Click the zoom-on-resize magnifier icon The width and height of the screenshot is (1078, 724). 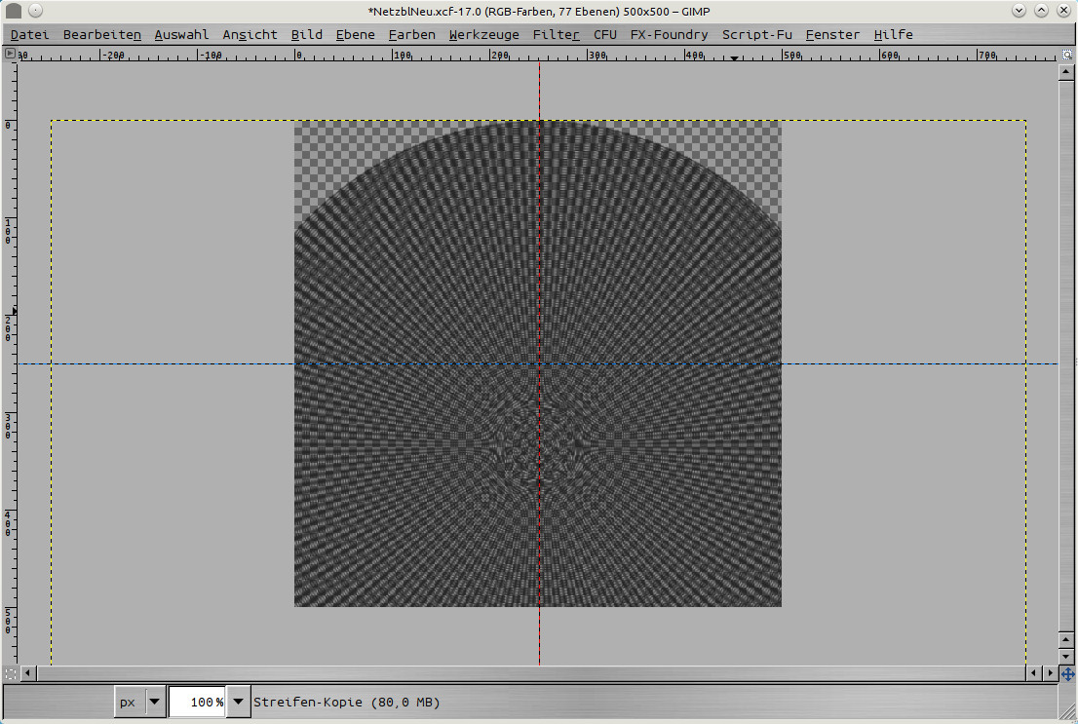[1067, 55]
